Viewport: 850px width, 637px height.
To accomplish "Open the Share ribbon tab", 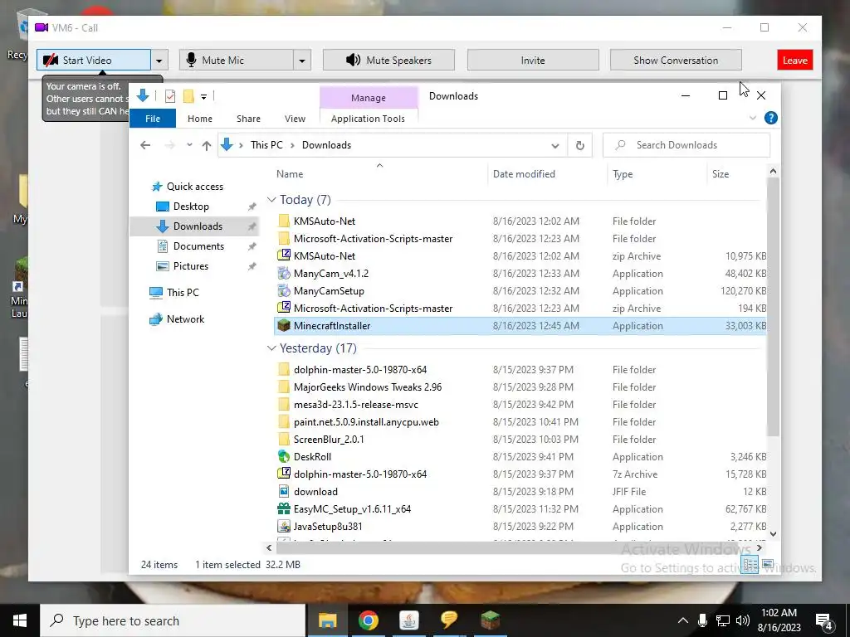I will [x=248, y=118].
